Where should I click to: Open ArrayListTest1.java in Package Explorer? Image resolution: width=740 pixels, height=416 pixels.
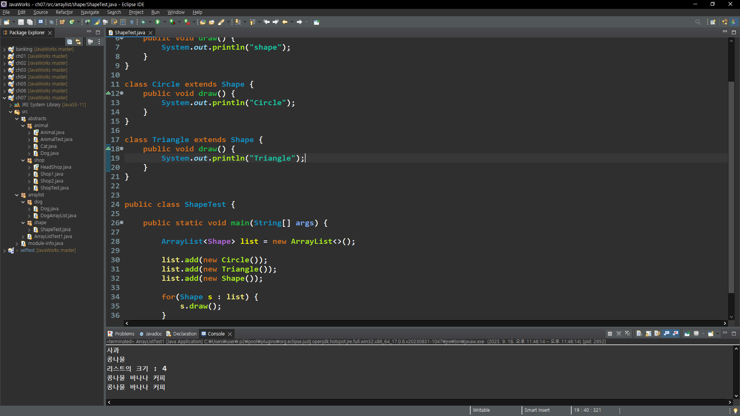(x=53, y=237)
